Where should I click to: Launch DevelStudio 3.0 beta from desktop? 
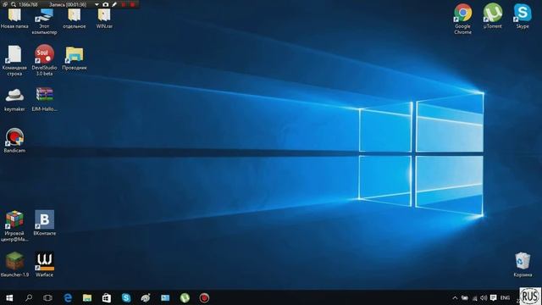[x=44, y=60]
